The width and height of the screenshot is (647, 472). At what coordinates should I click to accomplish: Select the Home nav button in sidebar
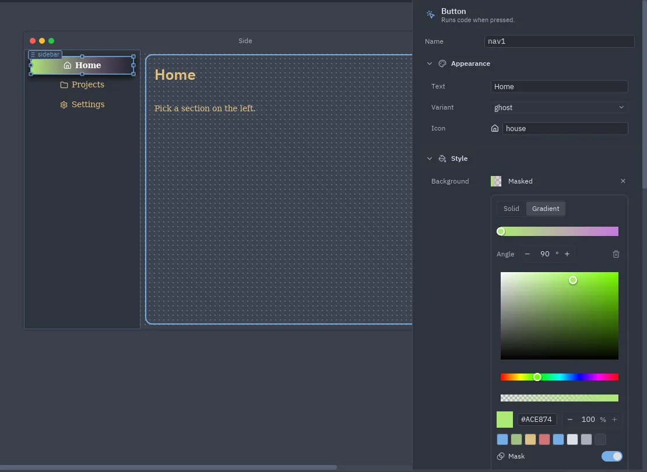[x=82, y=65]
